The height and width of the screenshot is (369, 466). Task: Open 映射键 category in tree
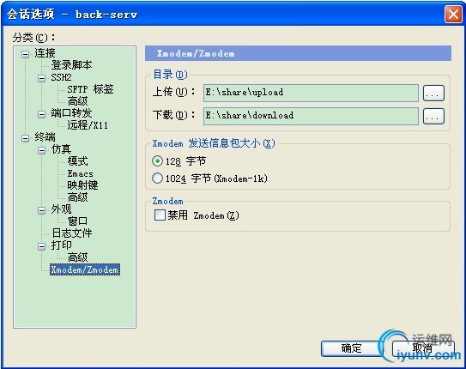pyautogui.click(x=82, y=185)
